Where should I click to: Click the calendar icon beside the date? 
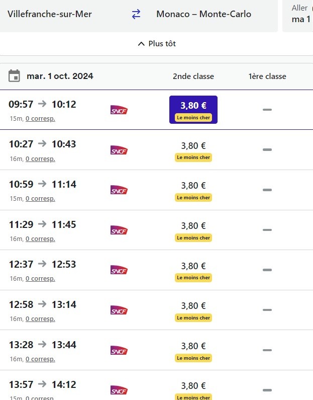[x=15, y=76]
